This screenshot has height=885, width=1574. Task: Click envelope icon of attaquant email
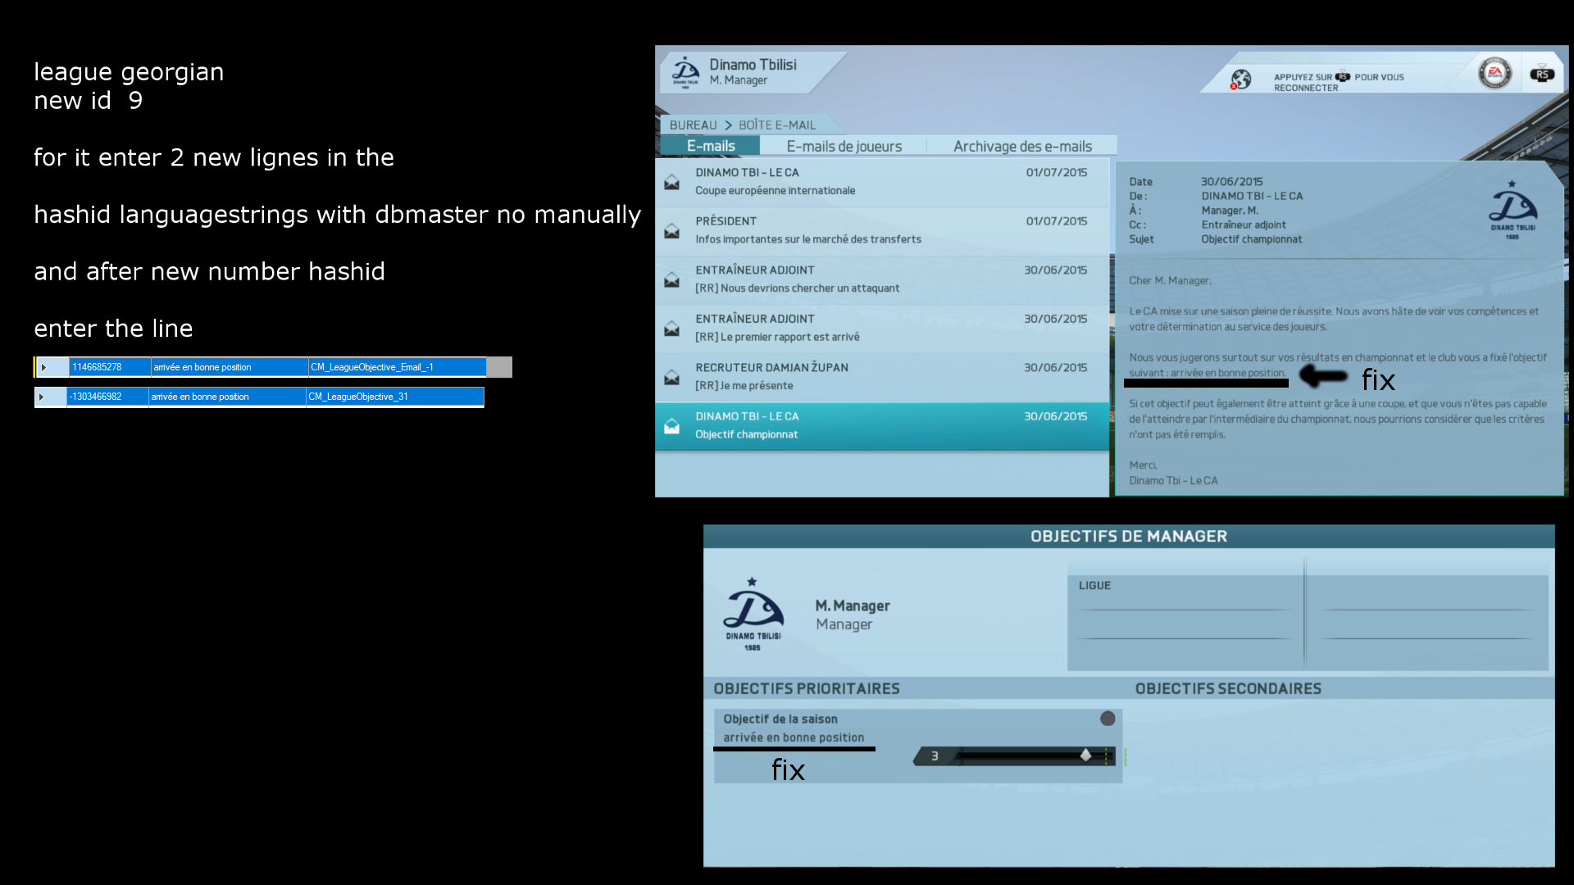click(671, 279)
